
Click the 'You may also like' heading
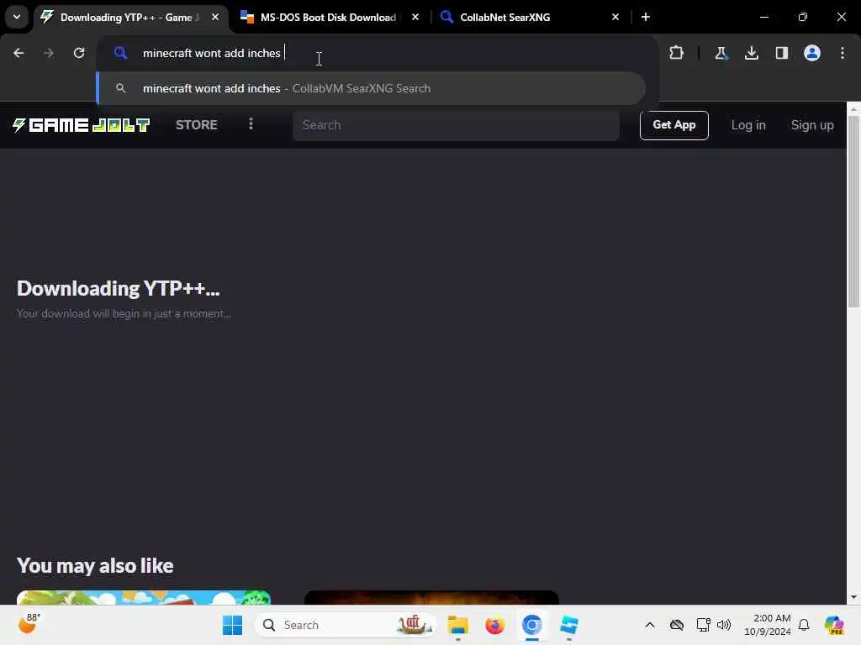tap(95, 565)
